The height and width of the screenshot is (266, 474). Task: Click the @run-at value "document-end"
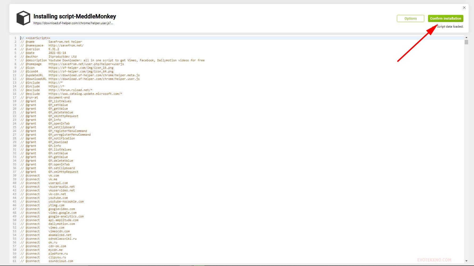coord(59,97)
